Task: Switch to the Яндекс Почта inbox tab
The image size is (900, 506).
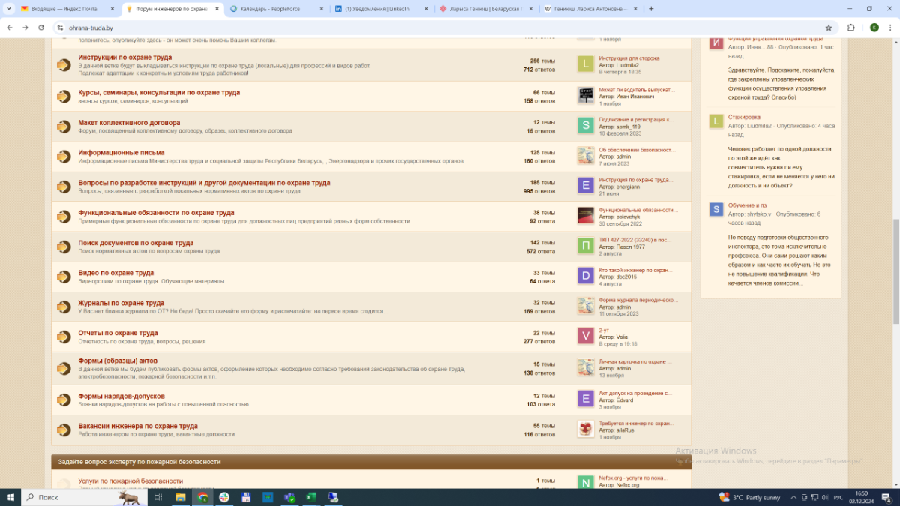Action: 67,9
